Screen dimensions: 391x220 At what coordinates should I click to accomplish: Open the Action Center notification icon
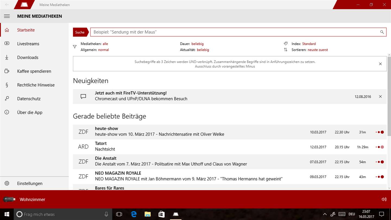click(381, 214)
